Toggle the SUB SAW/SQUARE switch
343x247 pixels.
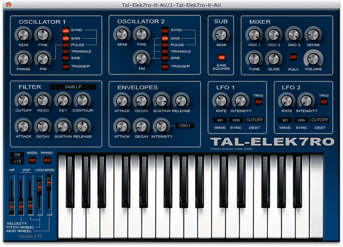tap(222, 58)
